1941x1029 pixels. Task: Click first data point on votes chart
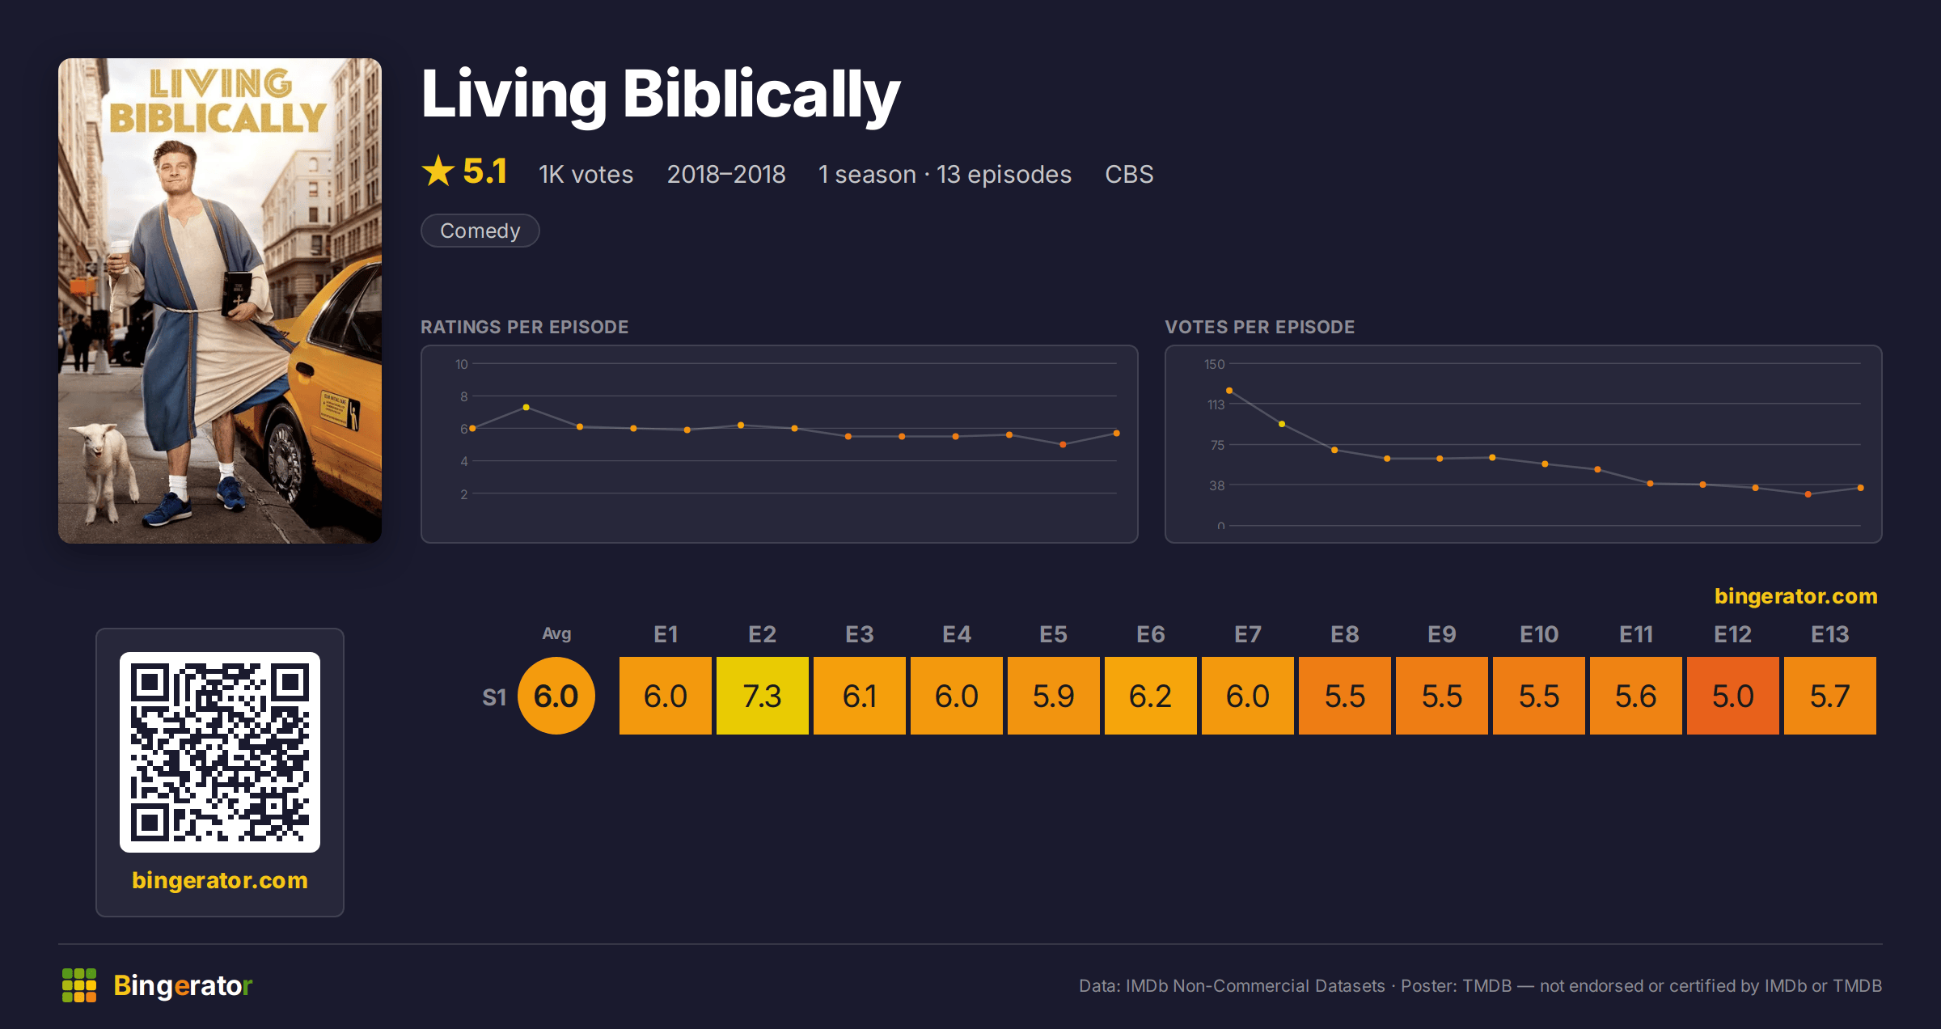pyautogui.click(x=1229, y=391)
